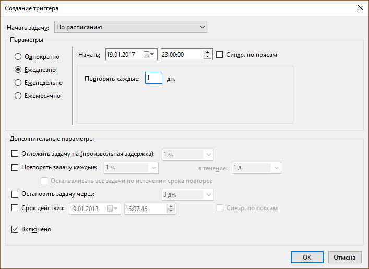Decrease the start time with down arrow
The height and width of the screenshot is (269, 369).
207,57
